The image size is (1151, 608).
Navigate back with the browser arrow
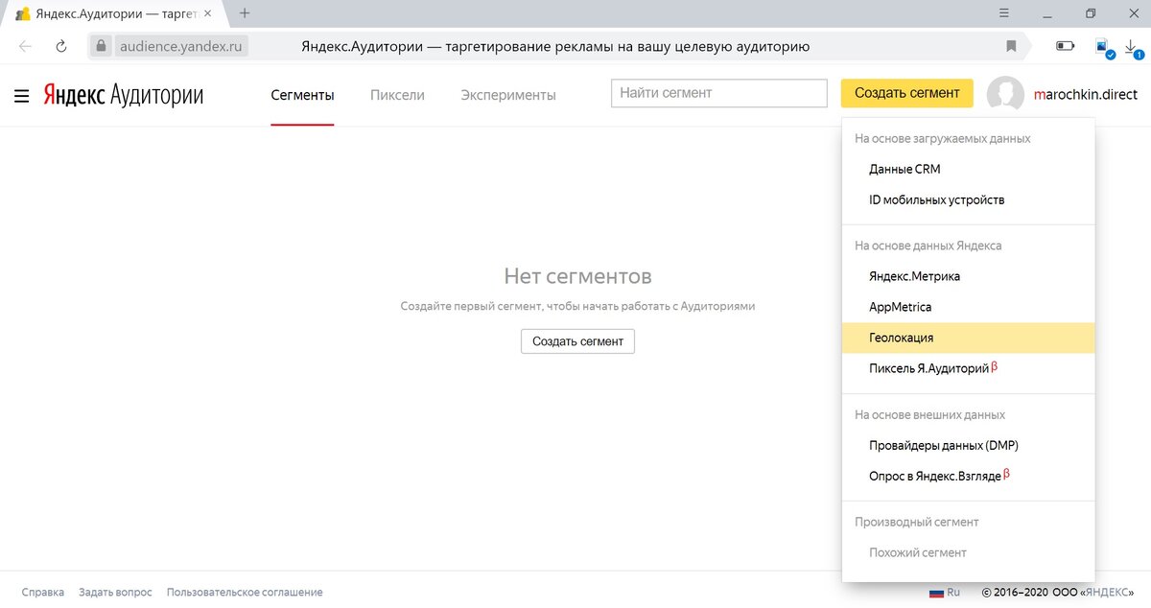pyautogui.click(x=26, y=45)
